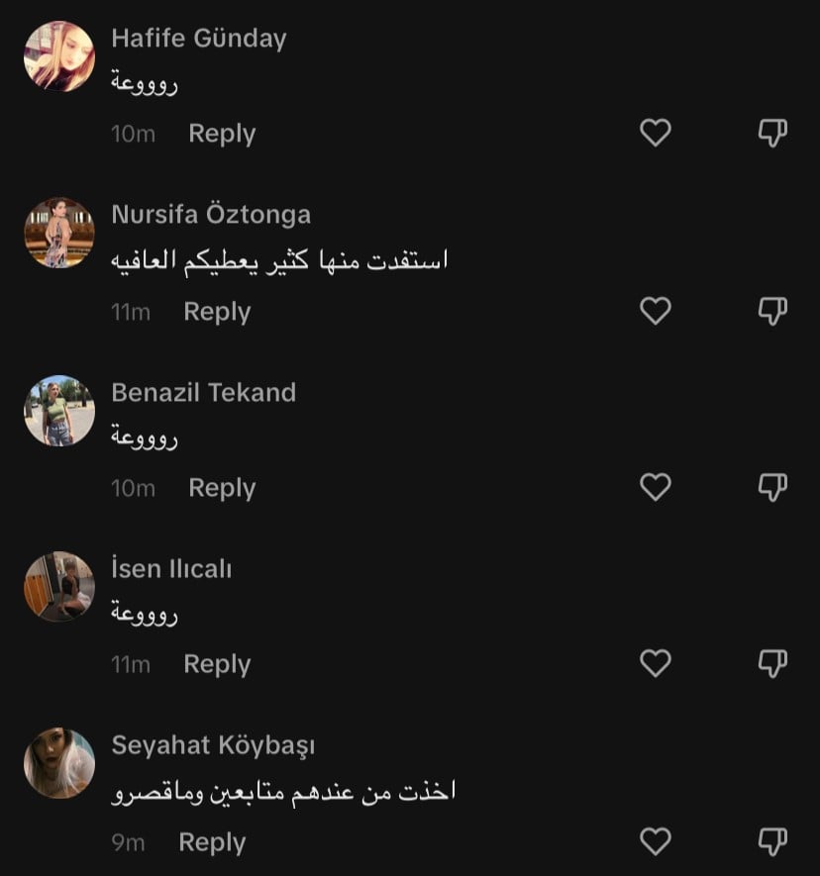Tap heart on Benazil Tekand's comment
This screenshot has height=876, width=820.
[x=656, y=487]
